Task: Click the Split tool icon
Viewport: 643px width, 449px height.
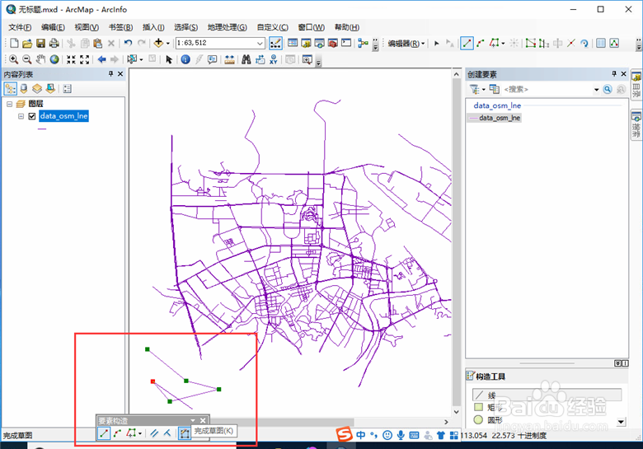Action: (570, 43)
